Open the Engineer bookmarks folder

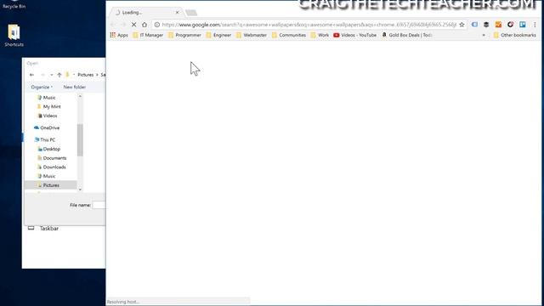pyautogui.click(x=218, y=35)
